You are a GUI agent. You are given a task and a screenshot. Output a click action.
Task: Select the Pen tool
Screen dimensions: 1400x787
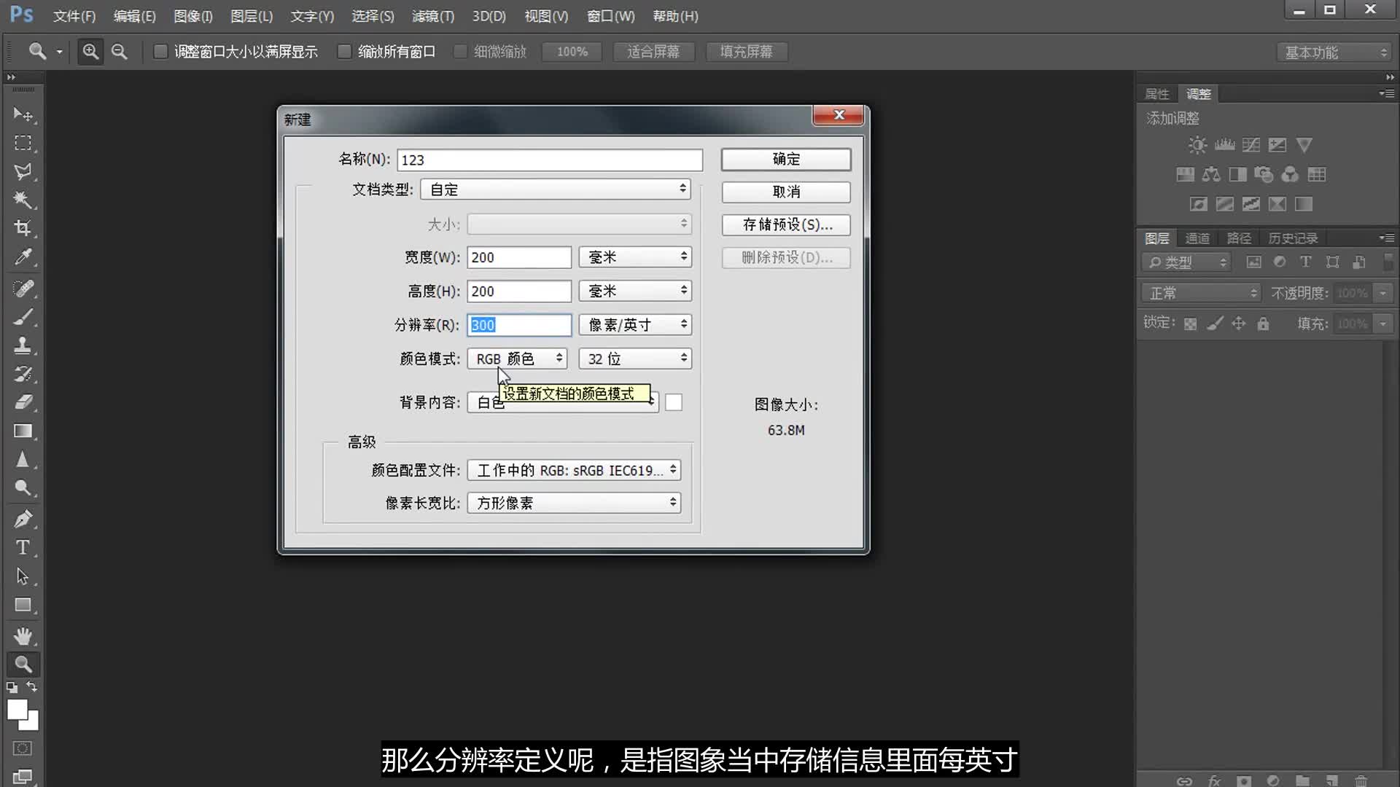[23, 519]
